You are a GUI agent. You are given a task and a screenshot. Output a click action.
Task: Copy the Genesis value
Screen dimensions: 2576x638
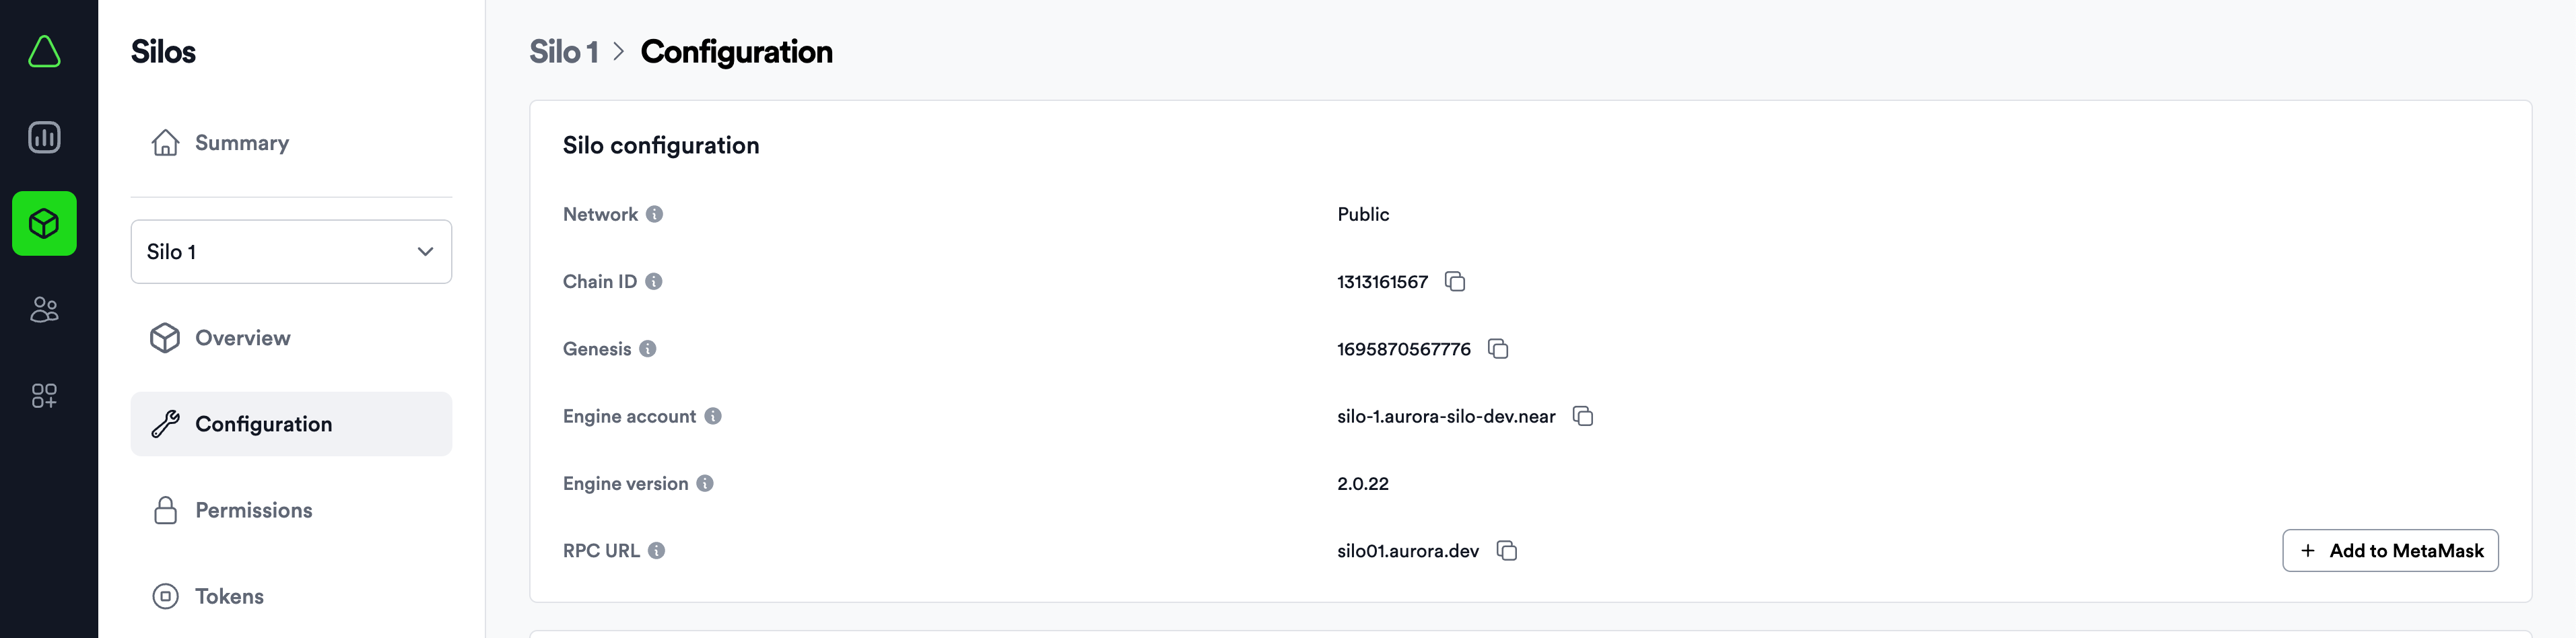1499,349
